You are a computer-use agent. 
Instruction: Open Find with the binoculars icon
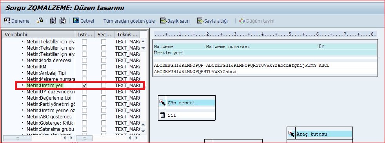pyautogui.click(x=53, y=21)
